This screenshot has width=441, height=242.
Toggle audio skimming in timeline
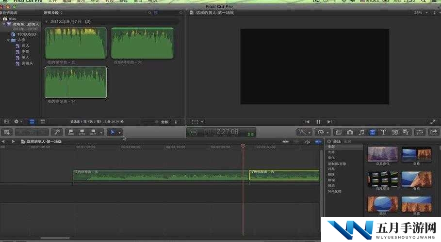[x=296, y=141]
